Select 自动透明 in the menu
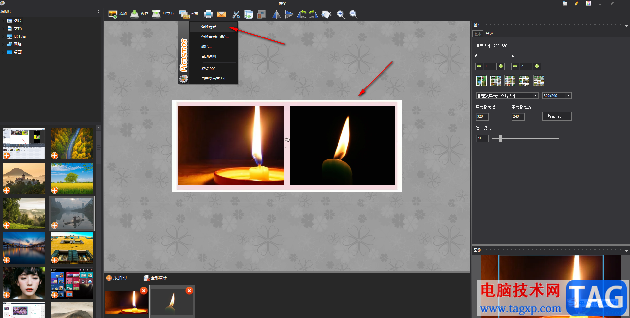The image size is (630, 318). (213, 56)
